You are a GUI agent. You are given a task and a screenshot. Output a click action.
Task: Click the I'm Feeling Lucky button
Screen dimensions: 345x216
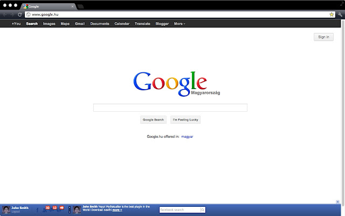click(x=185, y=120)
